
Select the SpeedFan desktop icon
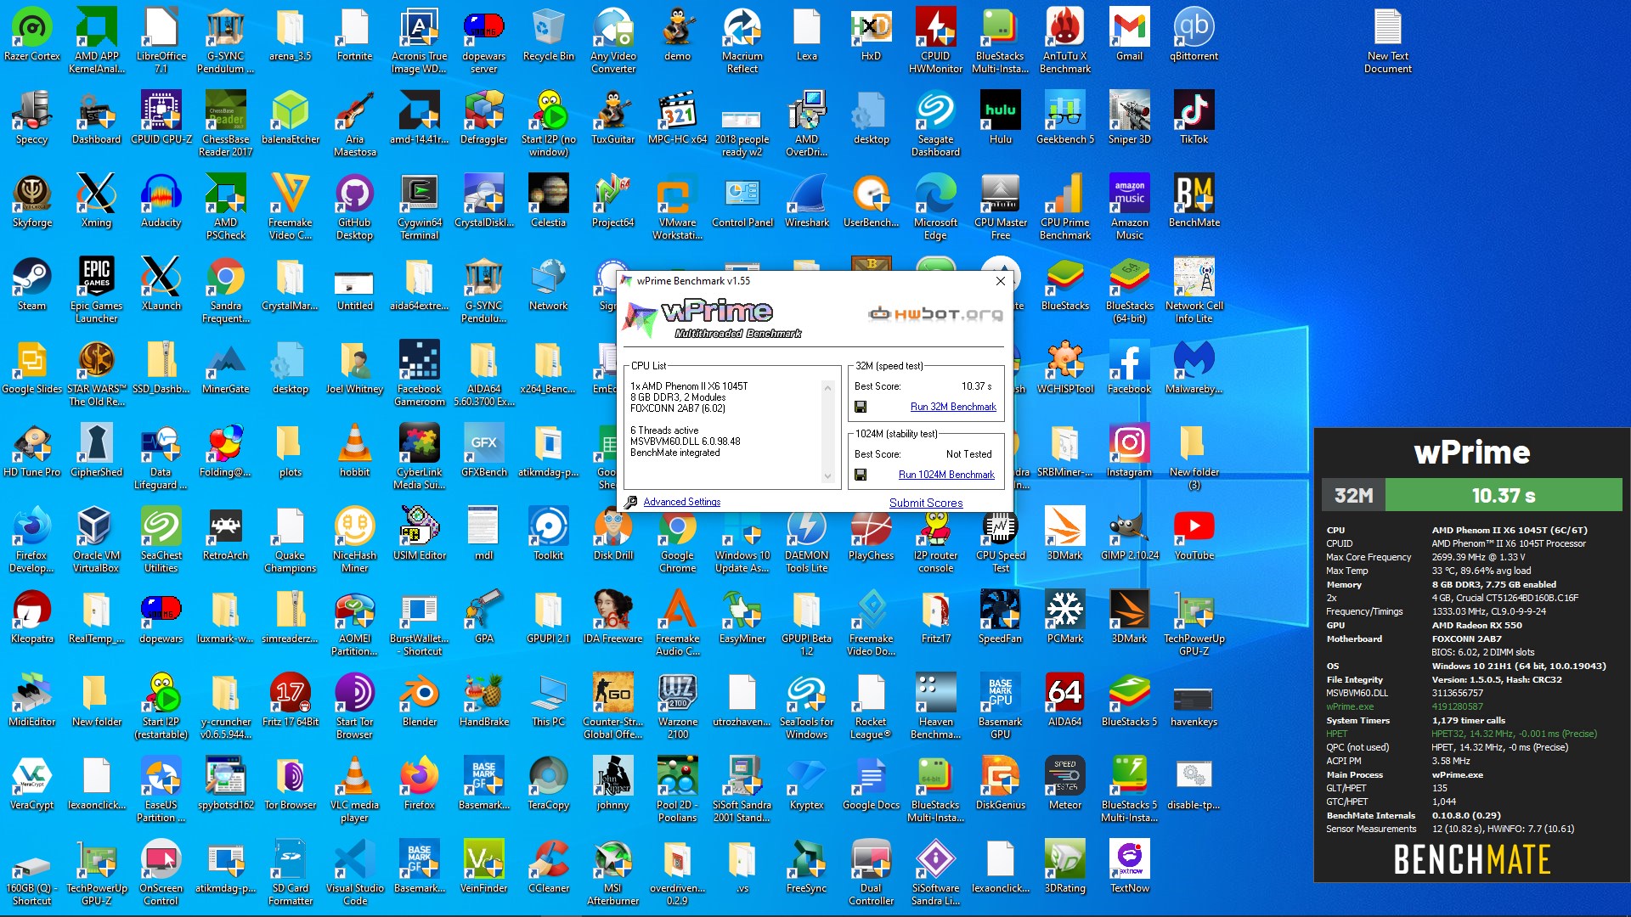click(1001, 618)
